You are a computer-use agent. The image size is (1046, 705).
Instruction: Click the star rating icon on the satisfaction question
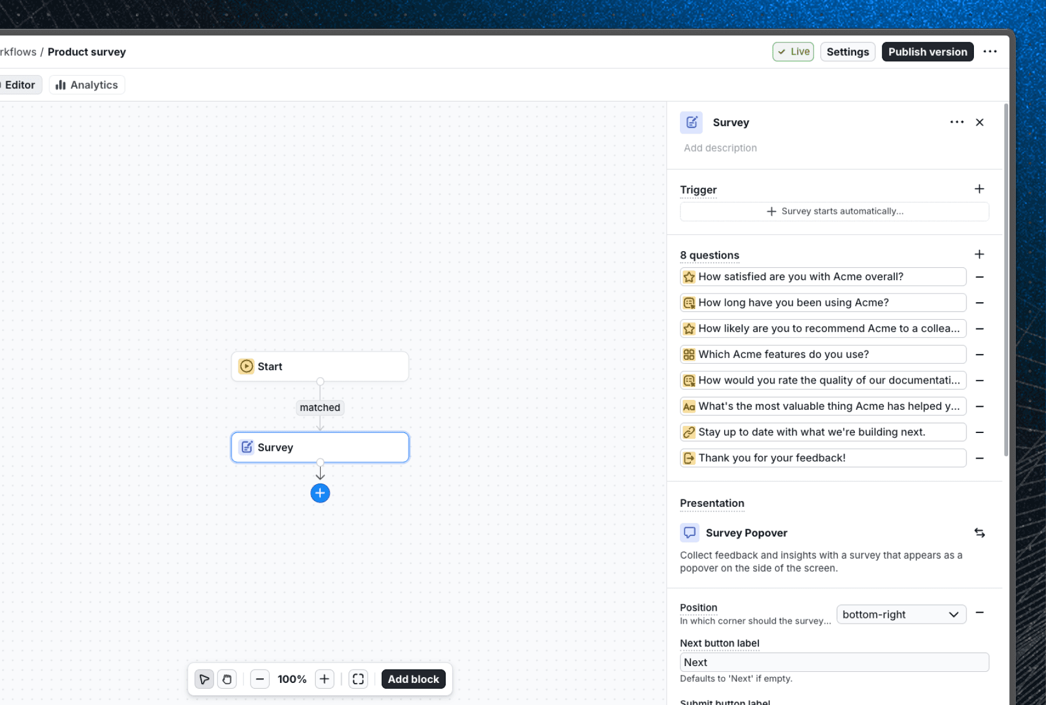tap(689, 277)
